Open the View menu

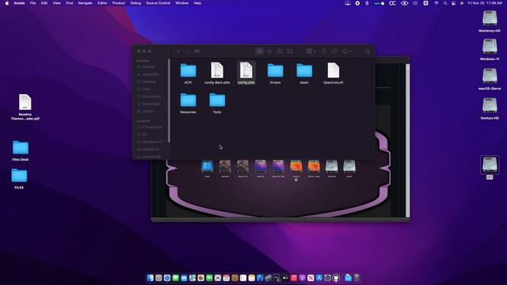click(56, 3)
